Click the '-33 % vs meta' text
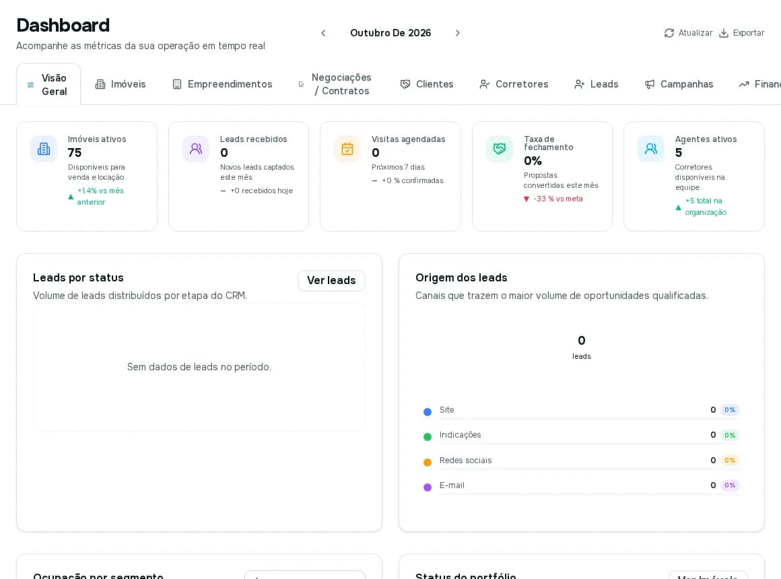The image size is (781, 579). (558, 199)
